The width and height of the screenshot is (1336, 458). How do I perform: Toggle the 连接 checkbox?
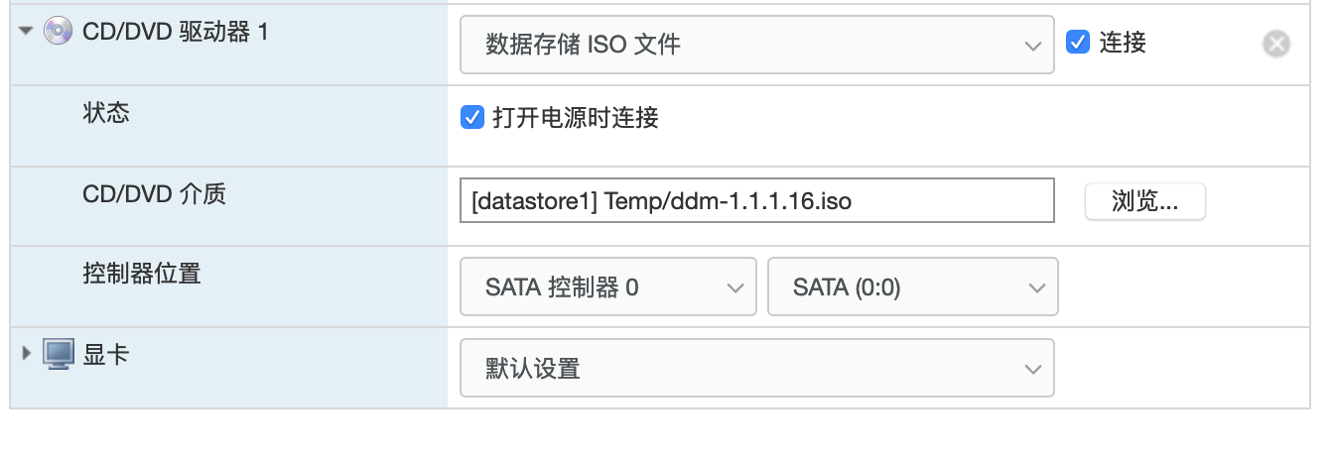coord(1078,43)
